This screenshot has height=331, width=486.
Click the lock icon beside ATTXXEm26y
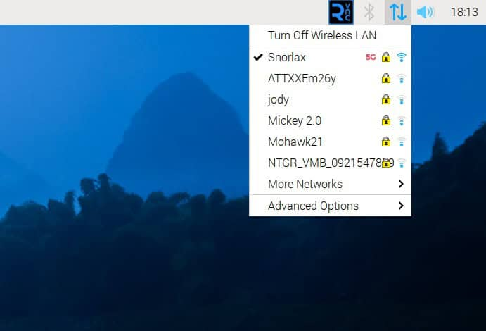coord(385,79)
